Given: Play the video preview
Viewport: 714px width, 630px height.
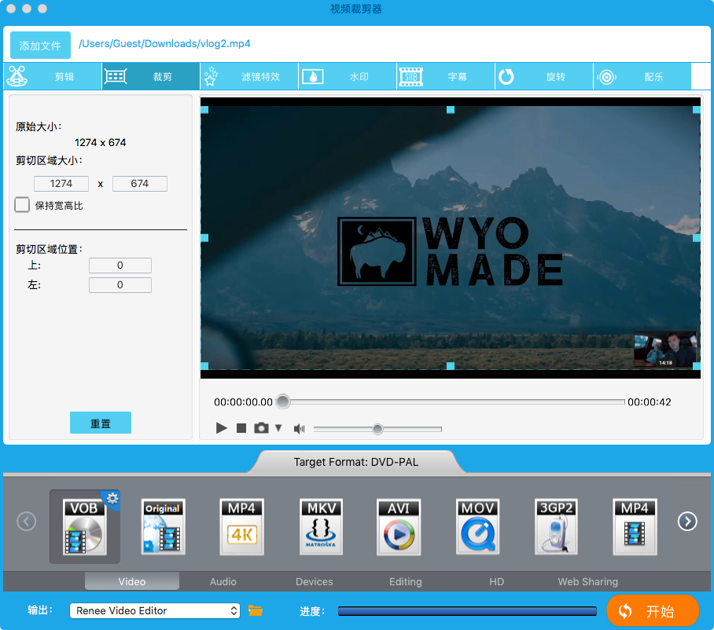Looking at the screenshot, I should click(221, 428).
